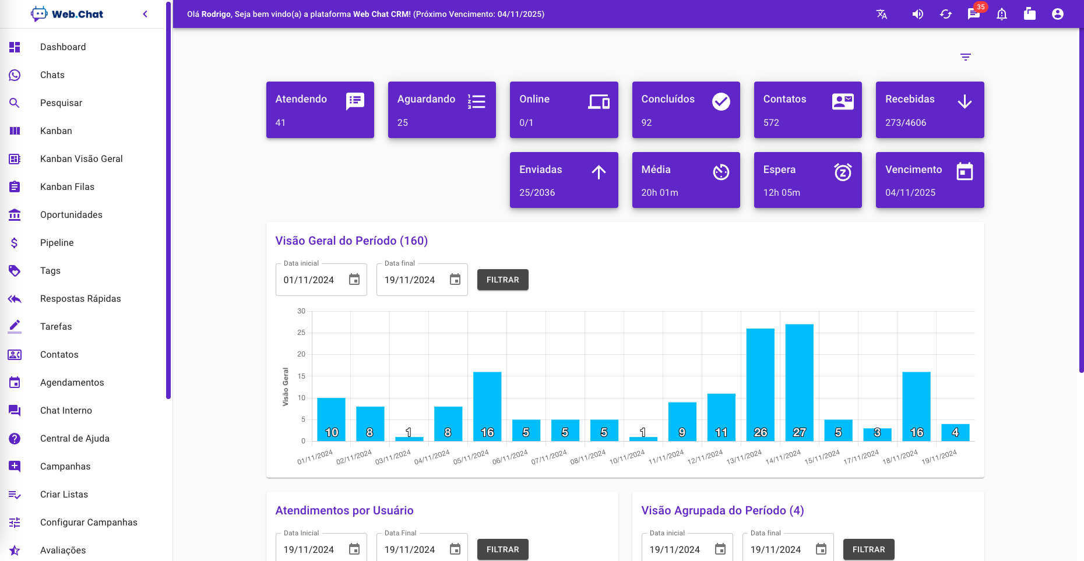Viewport: 1084px width, 561px height.
Task: Open calendar for Data inicial in Visão Agrupada
Action: pyautogui.click(x=720, y=549)
